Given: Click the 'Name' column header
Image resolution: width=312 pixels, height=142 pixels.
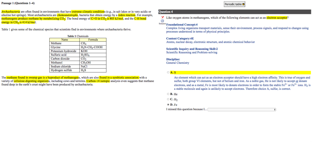Looking at the screenshot, I should pyautogui.click(x=65, y=40).
